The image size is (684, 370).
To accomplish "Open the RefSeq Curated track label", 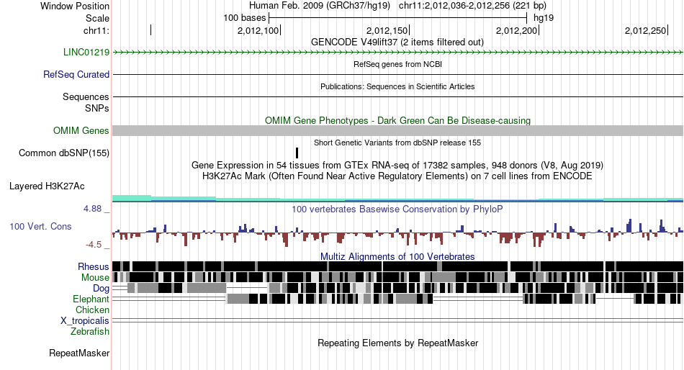I will [76, 75].
